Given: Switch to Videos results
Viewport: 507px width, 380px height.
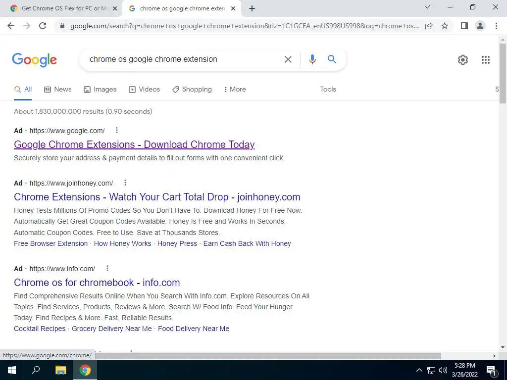Looking at the screenshot, I should pyautogui.click(x=144, y=90).
